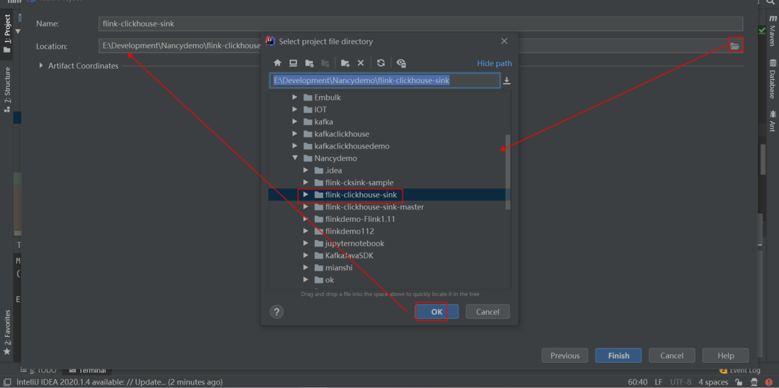Click the Previous button
779x388 pixels.
[x=565, y=356]
